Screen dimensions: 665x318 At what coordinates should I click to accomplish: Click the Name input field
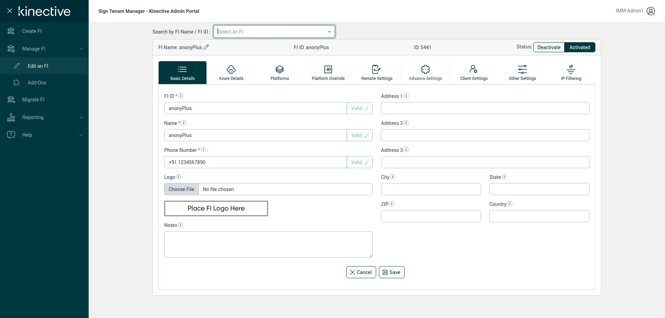point(256,135)
